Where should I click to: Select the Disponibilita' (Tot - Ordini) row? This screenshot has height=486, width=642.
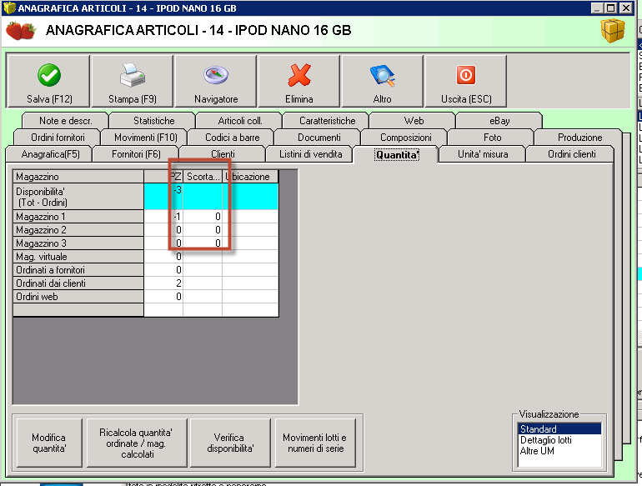[x=78, y=197]
